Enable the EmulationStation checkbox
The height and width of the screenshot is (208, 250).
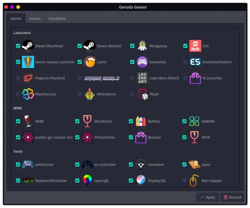pos(185,62)
